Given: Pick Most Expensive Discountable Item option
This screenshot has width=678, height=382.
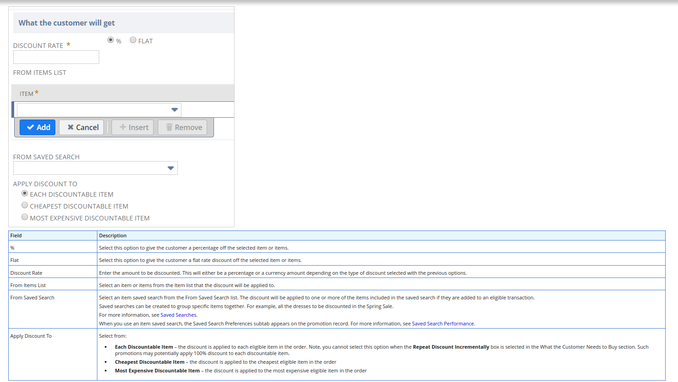Looking at the screenshot, I should point(25,217).
